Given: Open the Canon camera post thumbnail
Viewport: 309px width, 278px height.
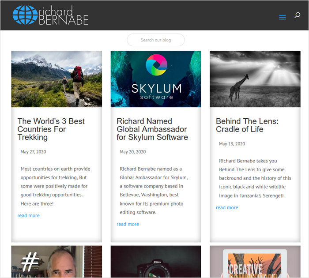Looking at the screenshot, I should point(156,262).
